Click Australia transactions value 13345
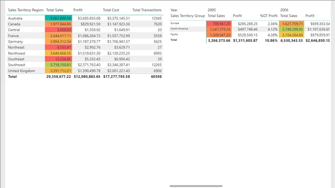This screenshot has height=188, width=335. [x=157, y=18]
